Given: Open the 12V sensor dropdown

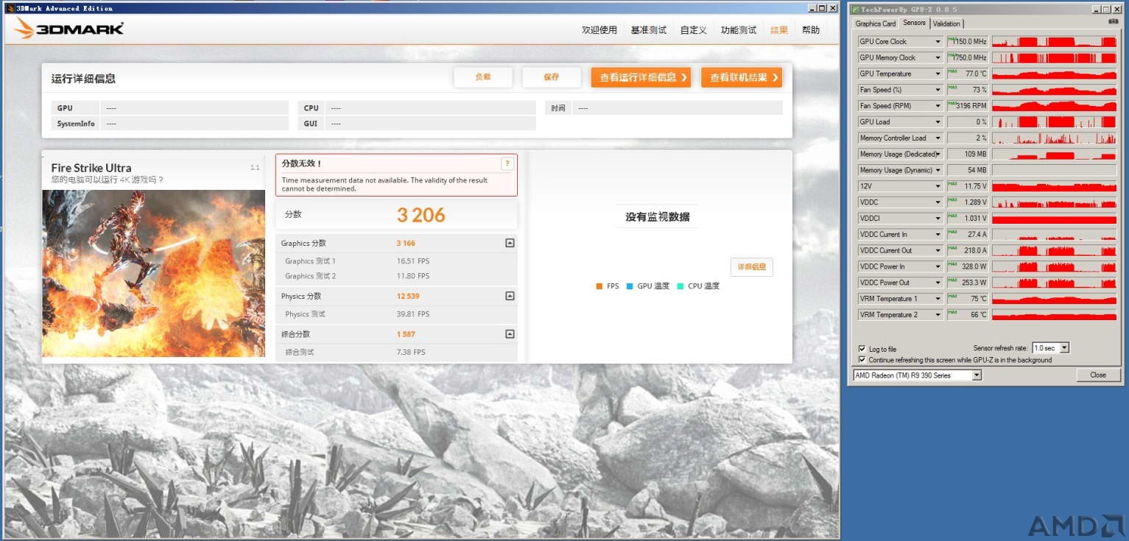Looking at the screenshot, I should point(938,186).
